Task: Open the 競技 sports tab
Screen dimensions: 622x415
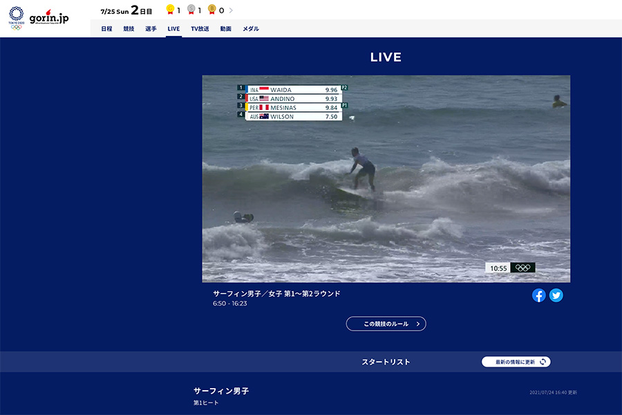Action: click(x=129, y=28)
